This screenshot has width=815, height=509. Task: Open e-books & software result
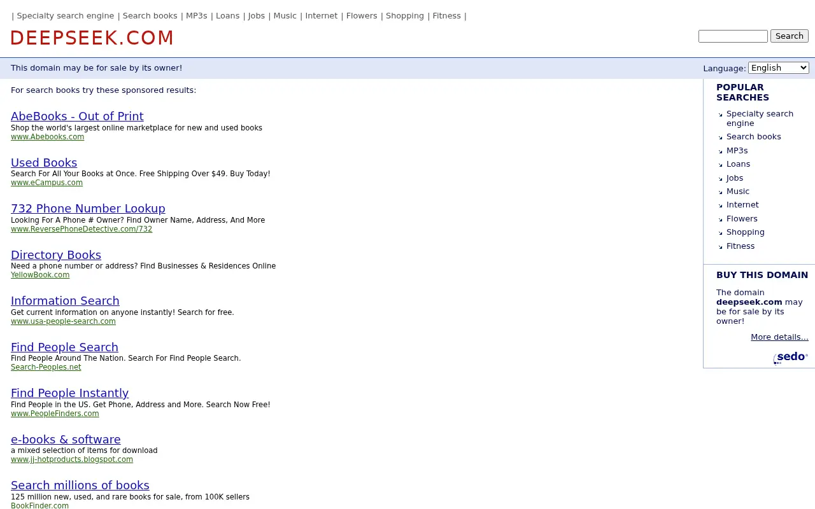[66, 440]
